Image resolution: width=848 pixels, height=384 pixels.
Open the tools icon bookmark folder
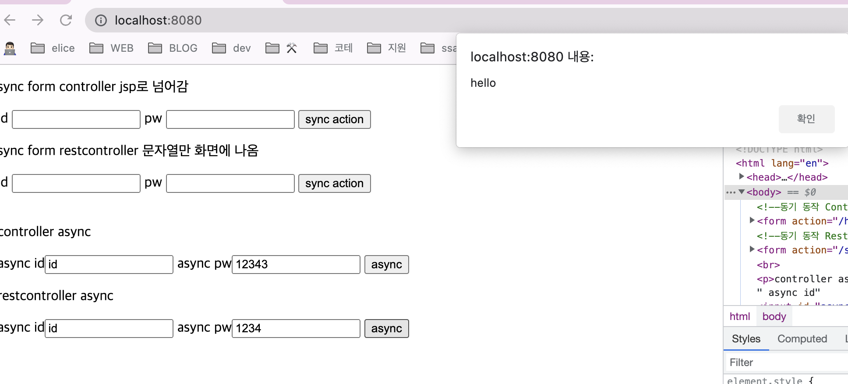click(282, 48)
